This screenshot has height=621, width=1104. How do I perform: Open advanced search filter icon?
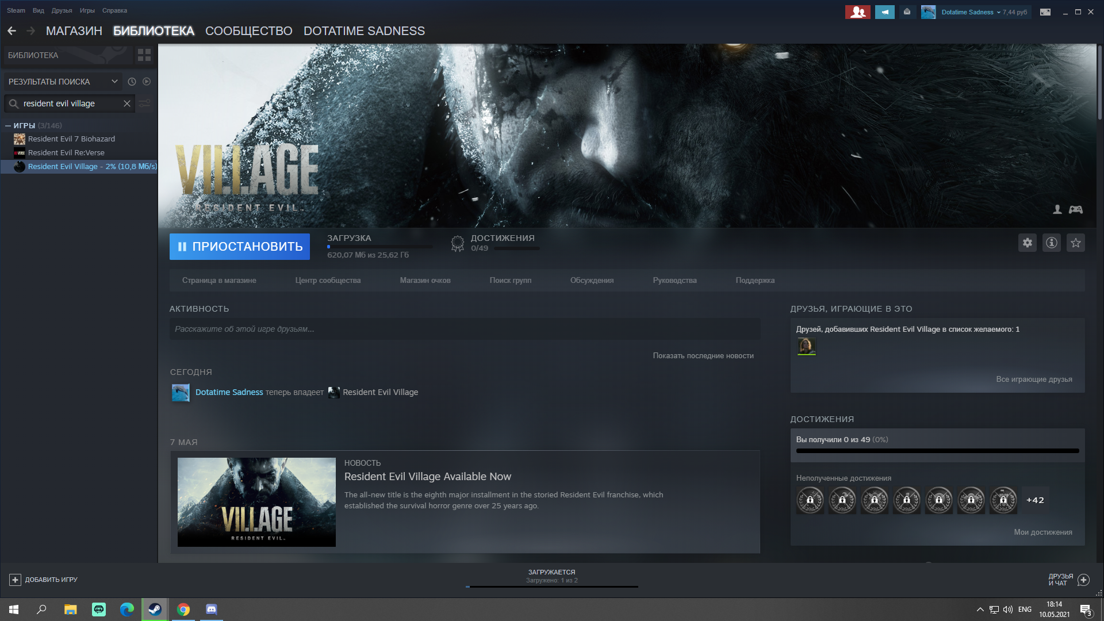[x=145, y=103]
